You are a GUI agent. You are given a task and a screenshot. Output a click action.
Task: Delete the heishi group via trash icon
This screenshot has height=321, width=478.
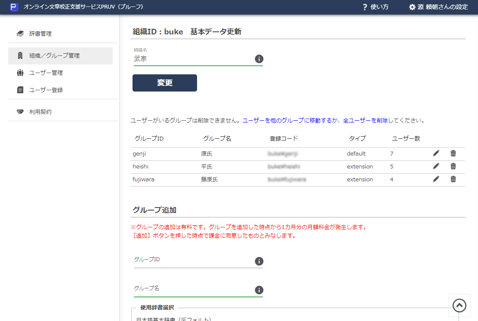click(453, 166)
